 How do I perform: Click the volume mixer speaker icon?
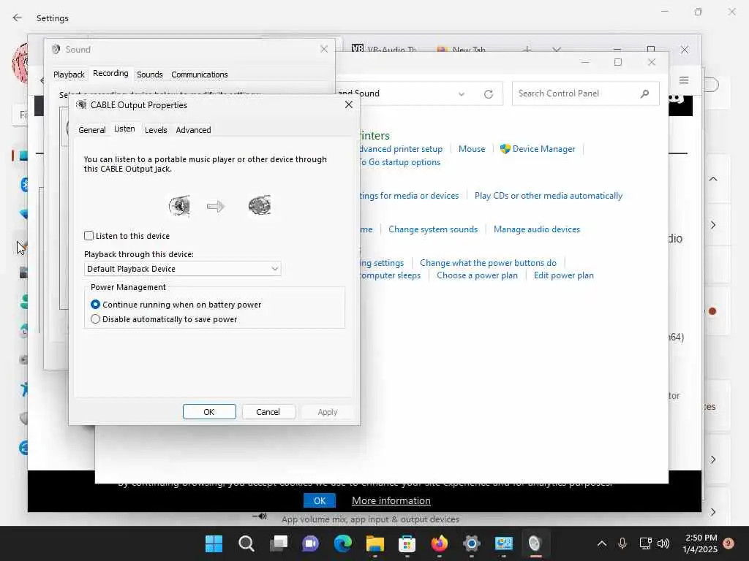point(260,516)
